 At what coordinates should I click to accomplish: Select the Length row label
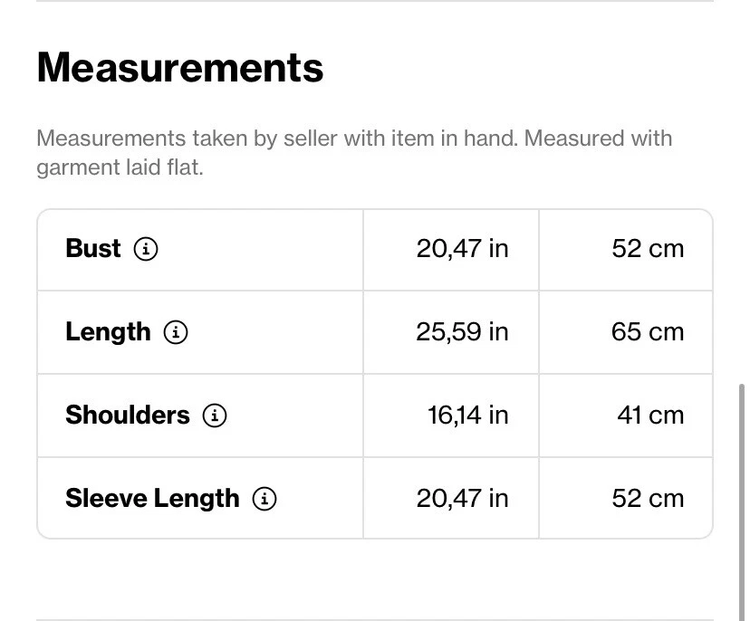108,332
